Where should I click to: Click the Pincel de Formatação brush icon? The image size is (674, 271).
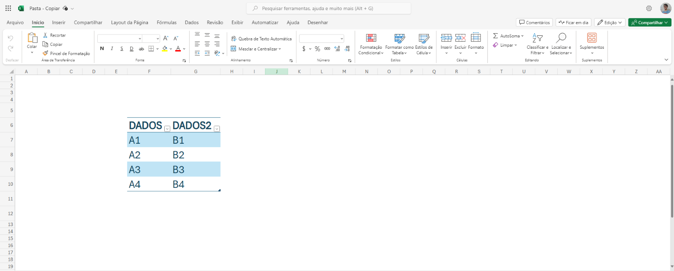45,53
